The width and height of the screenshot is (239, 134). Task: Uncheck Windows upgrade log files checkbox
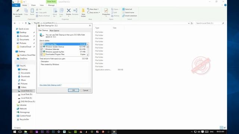(x=41, y=52)
